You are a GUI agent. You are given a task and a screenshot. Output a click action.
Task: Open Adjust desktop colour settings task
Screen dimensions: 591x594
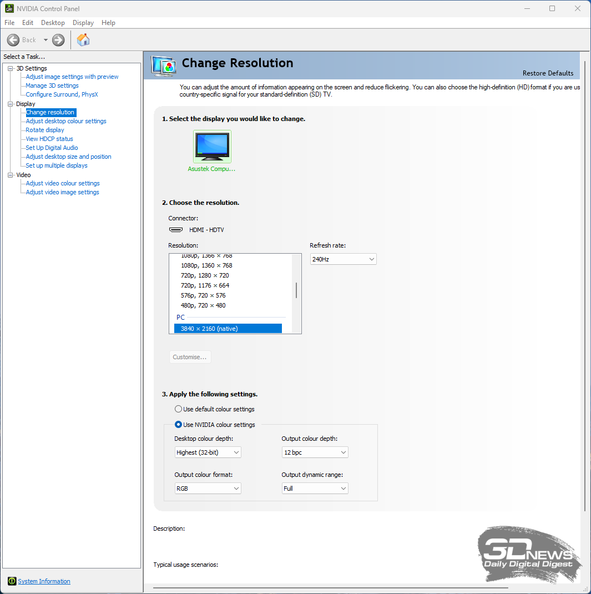point(66,121)
